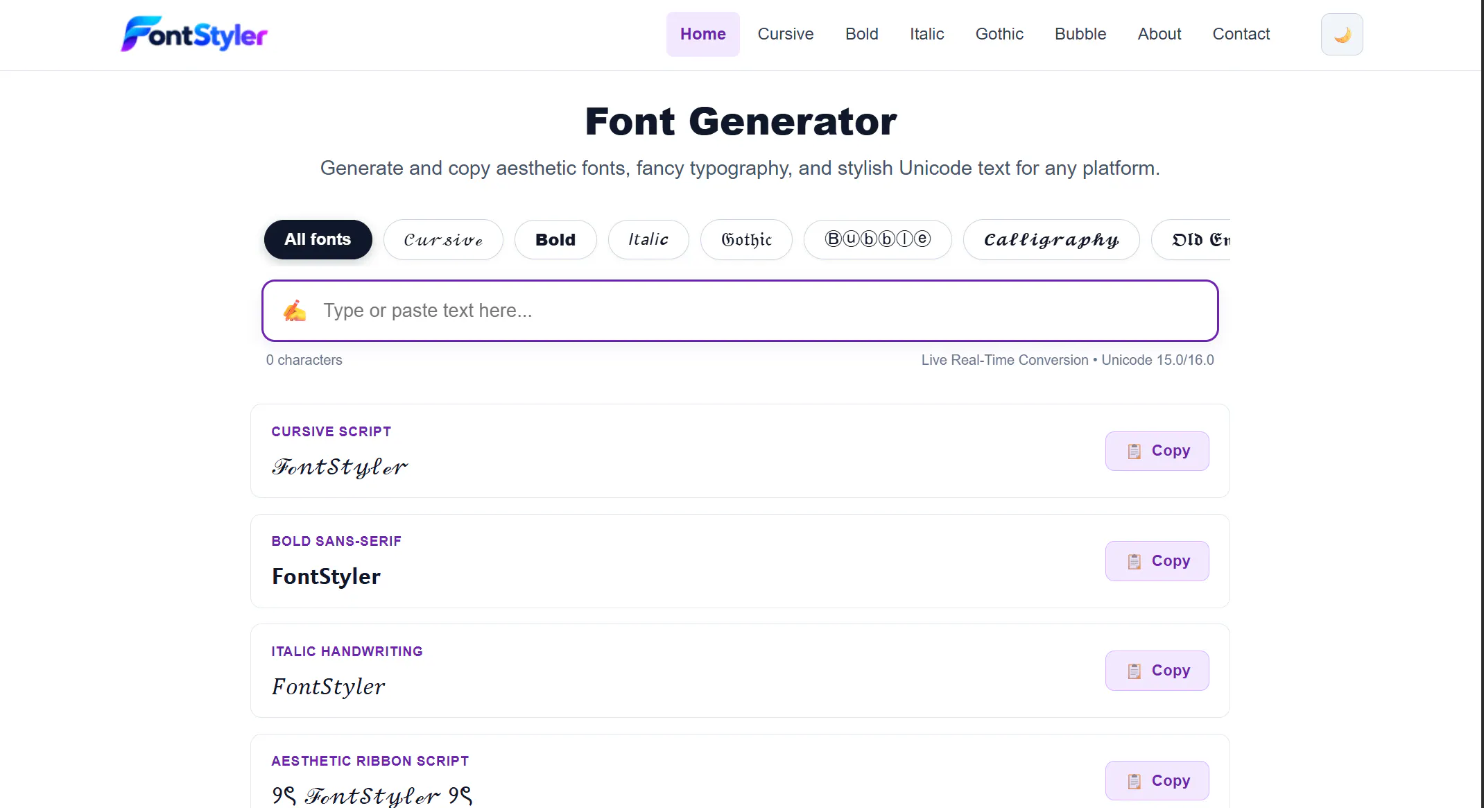The width and height of the screenshot is (1484, 808).
Task: Click the '0 characters' counter
Action: (304, 360)
